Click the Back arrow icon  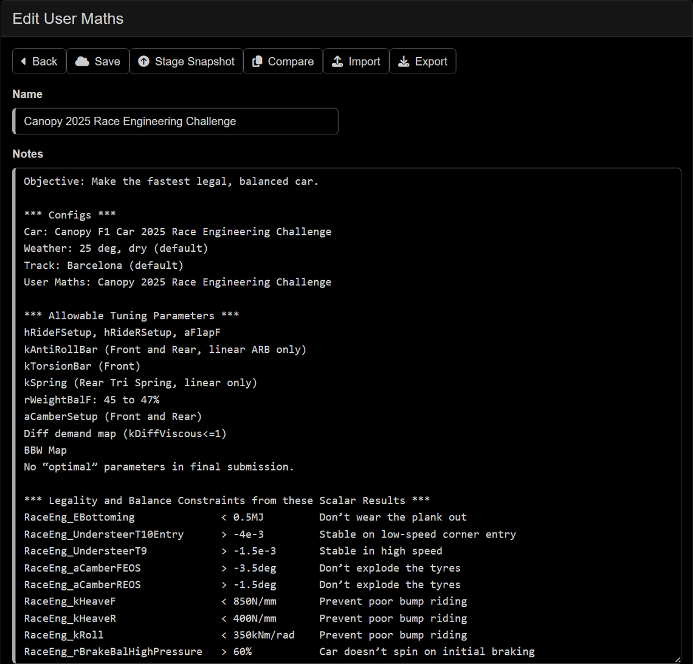[x=24, y=61]
